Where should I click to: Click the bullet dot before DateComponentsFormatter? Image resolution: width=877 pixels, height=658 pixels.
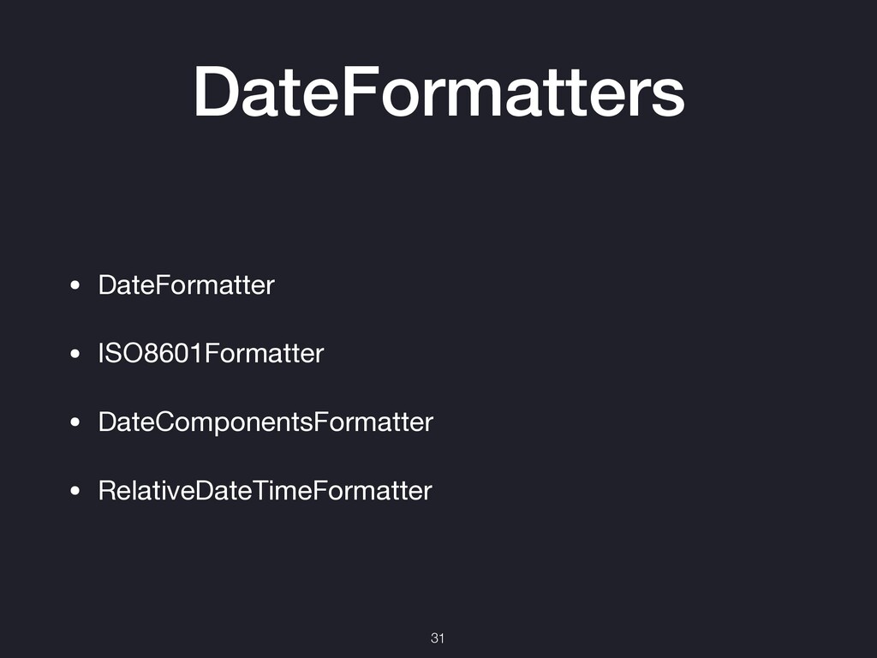(75, 422)
